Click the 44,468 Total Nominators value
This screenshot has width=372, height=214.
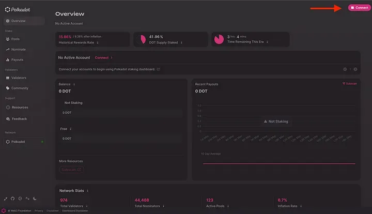[142, 200]
